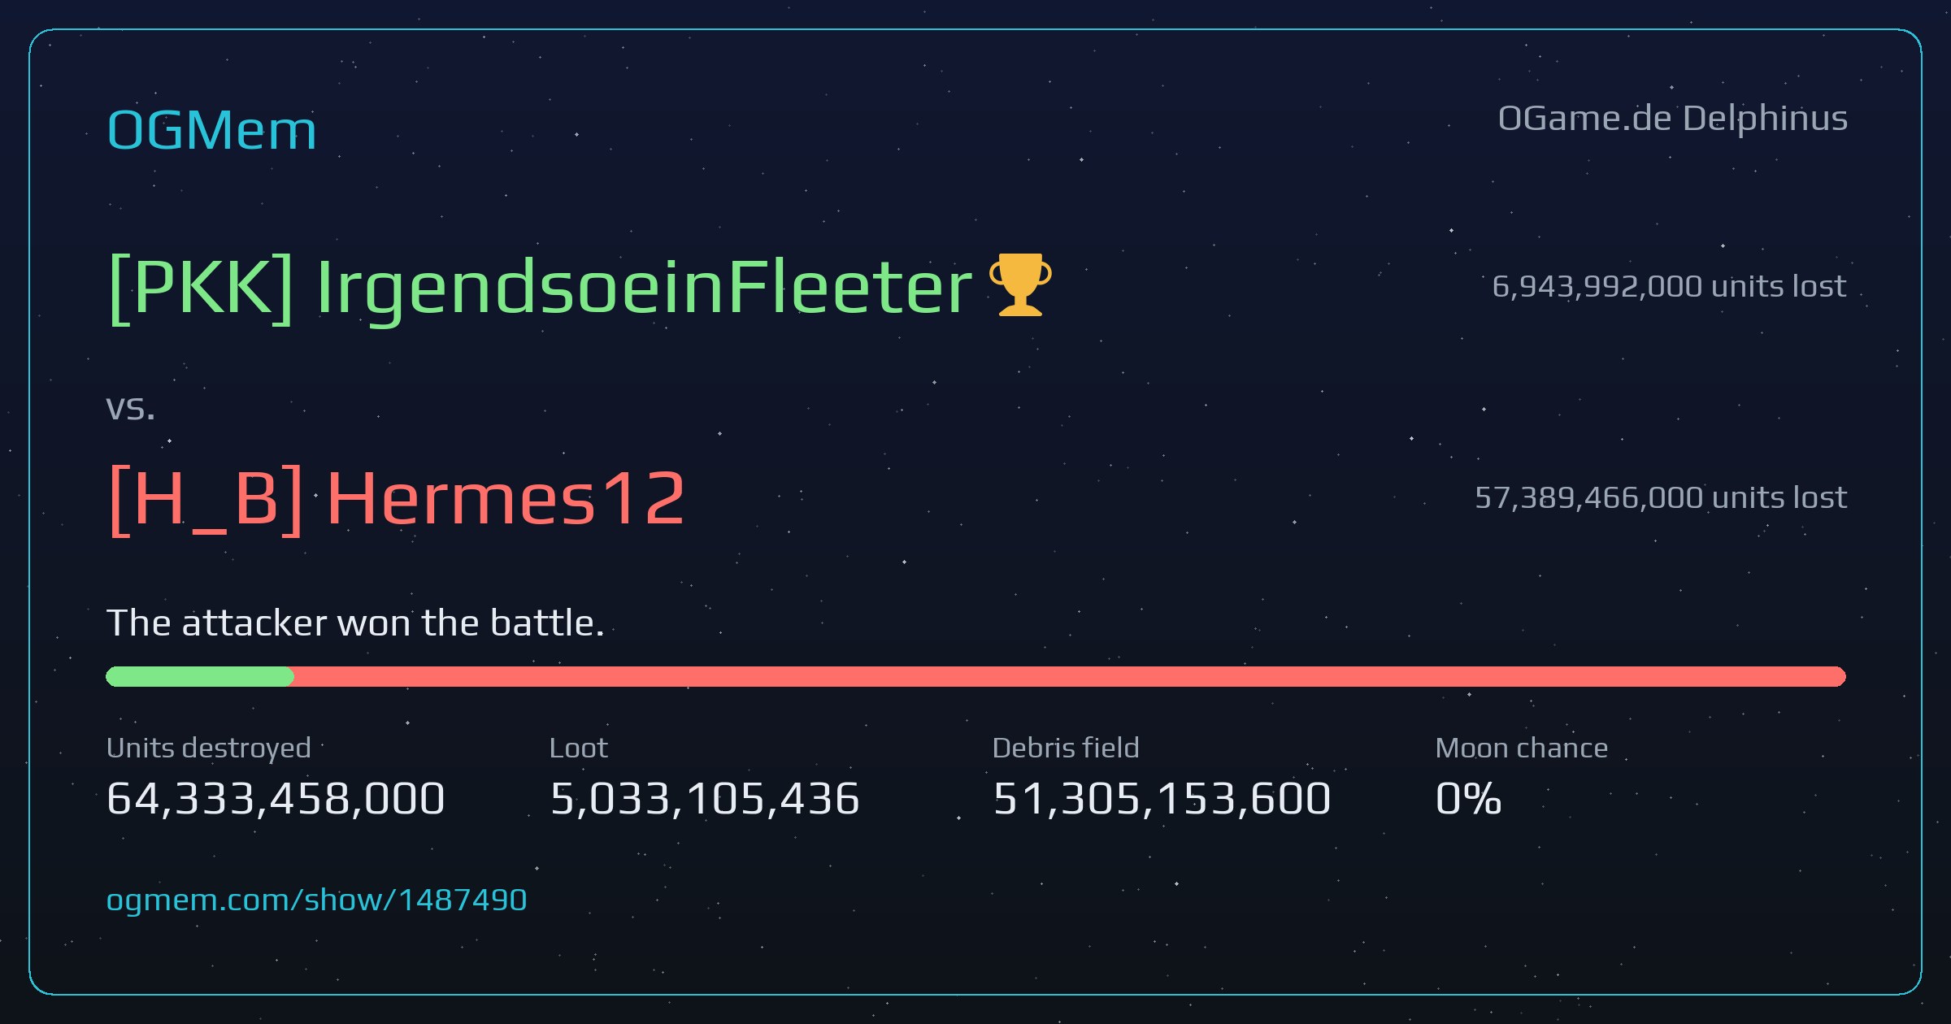Click the green segment of the loss bar
Viewport: 1951px width, 1024px height.
(200, 676)
